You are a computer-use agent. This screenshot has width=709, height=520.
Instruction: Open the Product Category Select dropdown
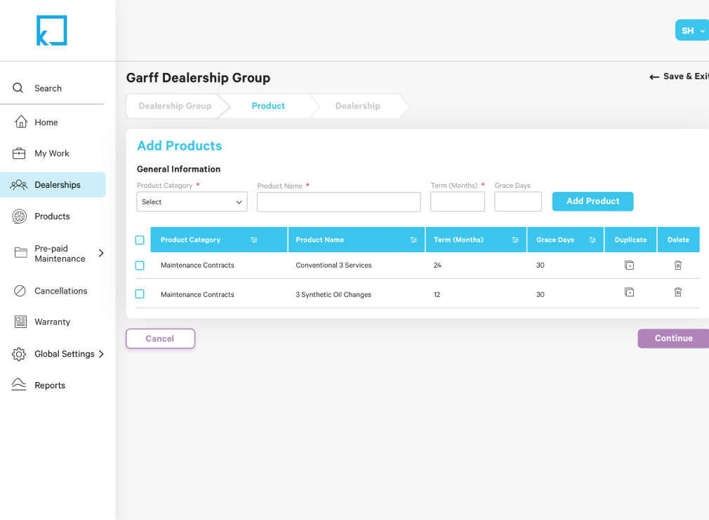192,202
